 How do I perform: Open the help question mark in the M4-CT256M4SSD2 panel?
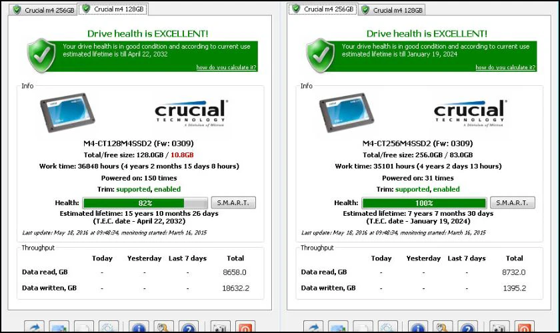point(467,326)
